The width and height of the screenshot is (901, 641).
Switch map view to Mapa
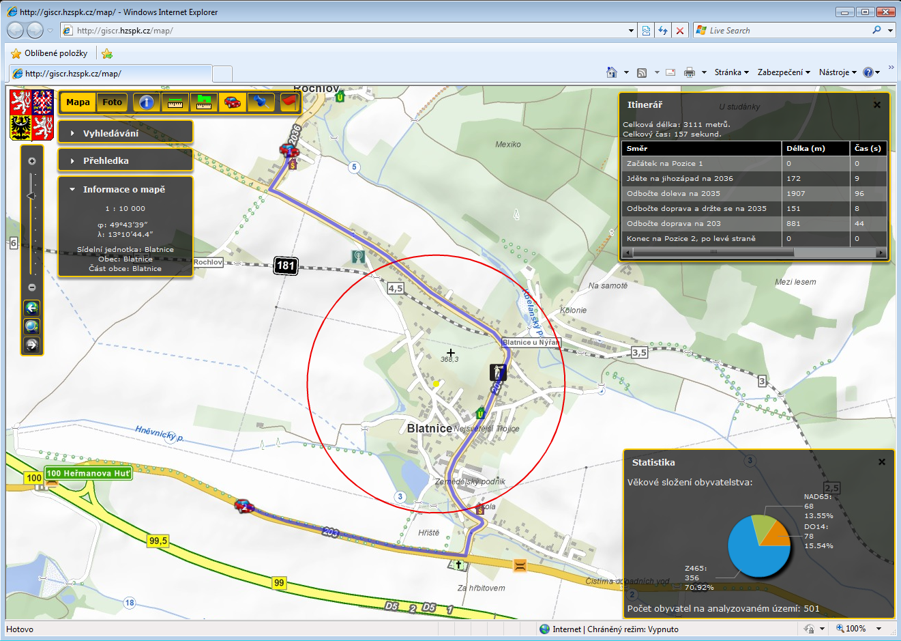78,102
